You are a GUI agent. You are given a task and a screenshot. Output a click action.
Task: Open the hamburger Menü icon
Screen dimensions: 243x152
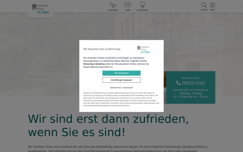tap(213, 5)
